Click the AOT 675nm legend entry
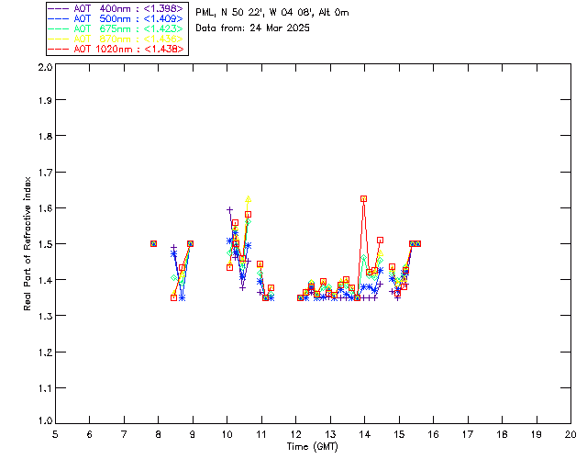The image size is (587, 470). pos(116,28)
